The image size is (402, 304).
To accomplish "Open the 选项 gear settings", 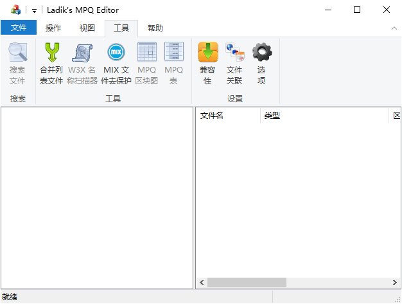I will [x=261, y=64].
